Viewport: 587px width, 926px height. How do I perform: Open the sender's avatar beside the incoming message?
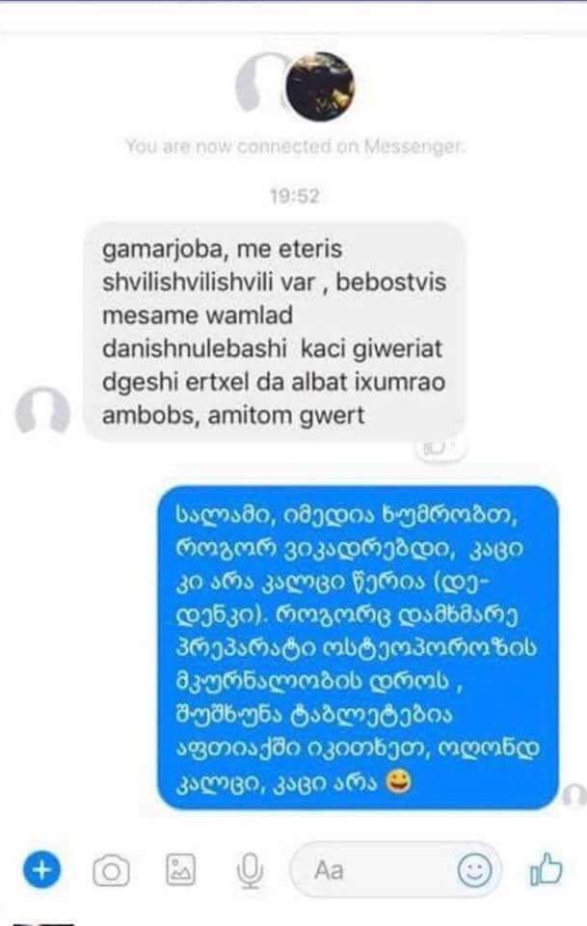(42, 412)
